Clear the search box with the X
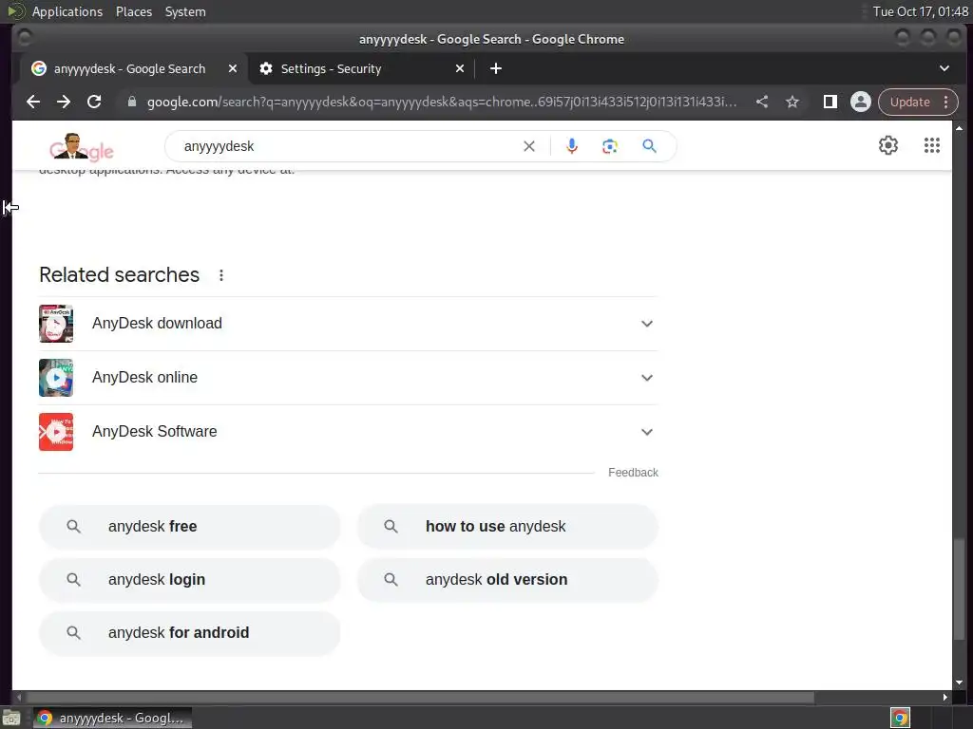The width and height of the screenshot is (973, 729). pyautogui.click(x=528, y=146)
